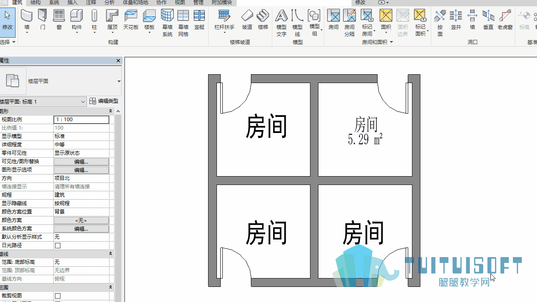Viewport: 537px width, 302px height.
Task: Click the Curtain Grid (幕墙网格) tool
Action: click(183, 23)
